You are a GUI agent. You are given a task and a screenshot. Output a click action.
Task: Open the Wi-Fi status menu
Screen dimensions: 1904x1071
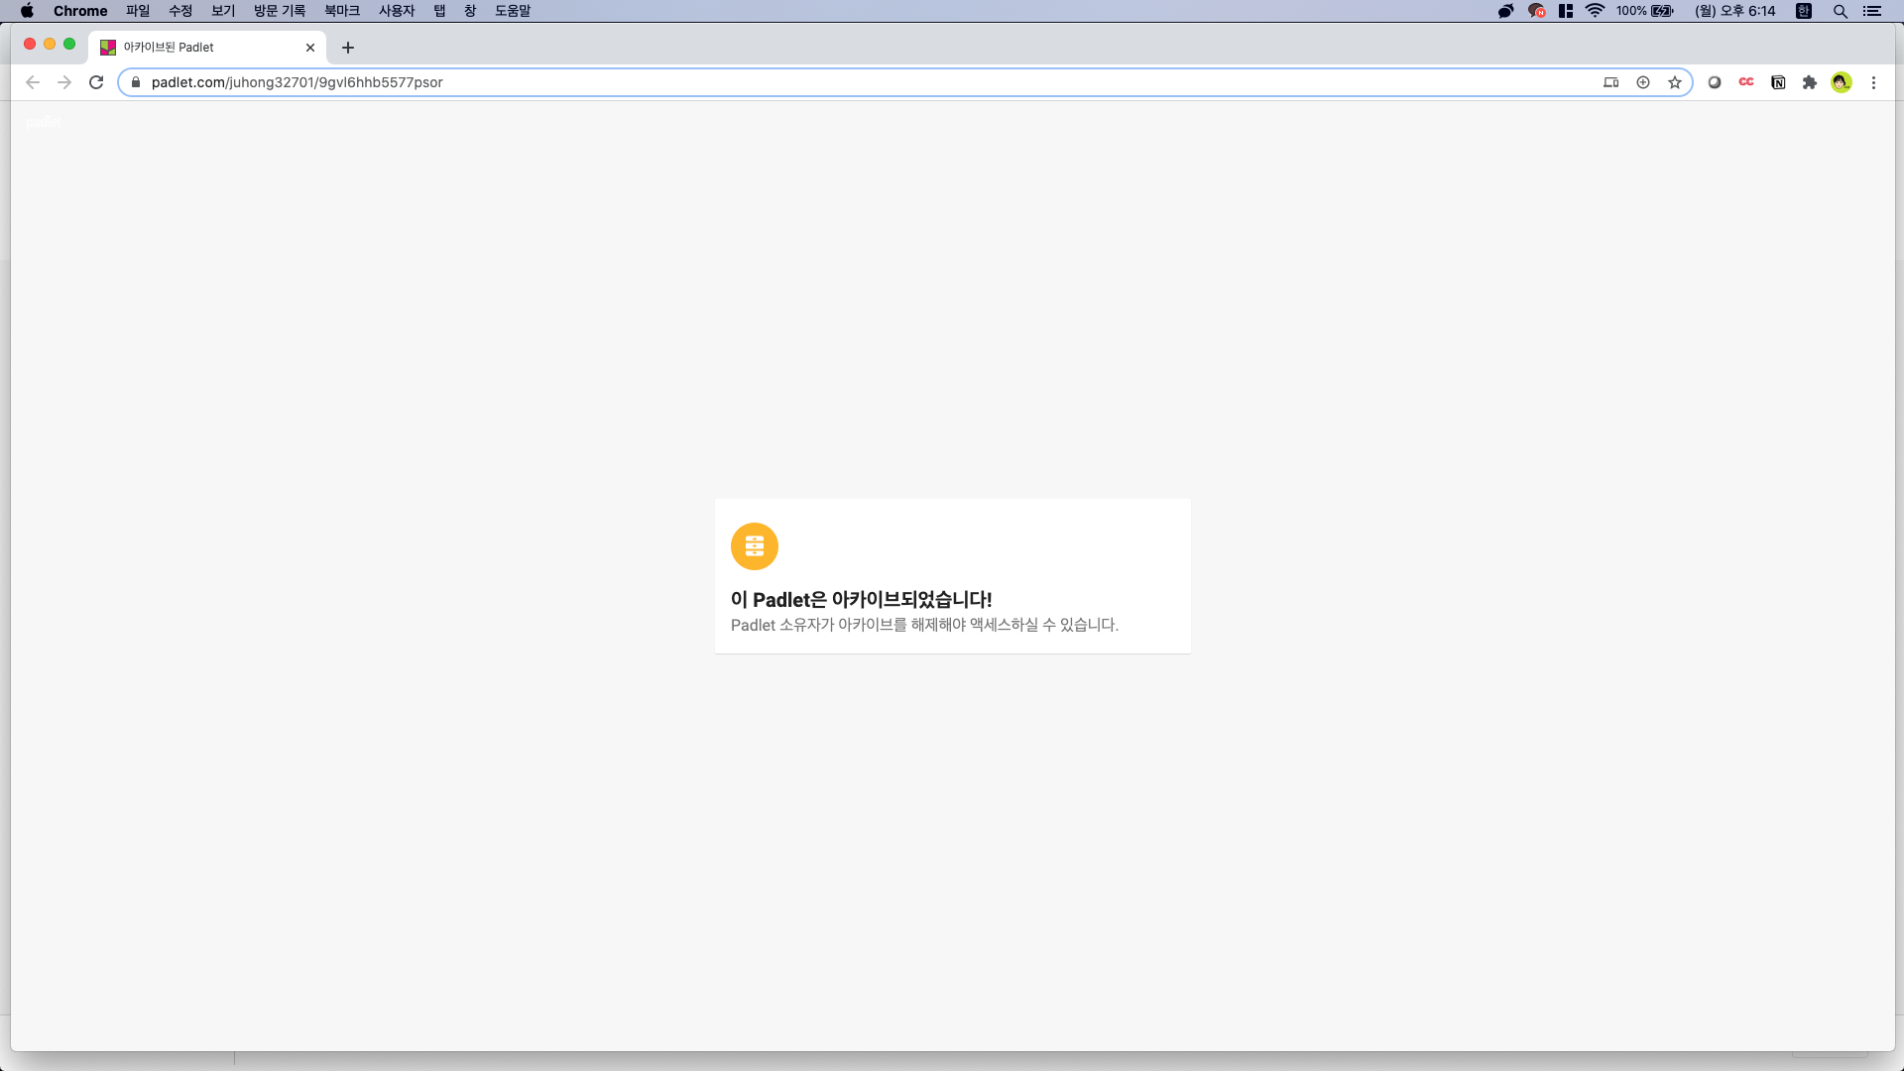pyautogui.click(x=1595, y=11)
